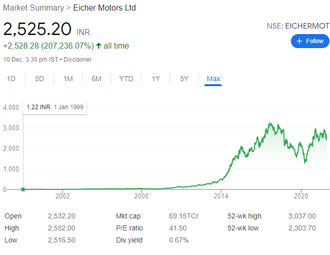Click the plus icon in Follow
Screen dimensions: 330x255
[x=299, y=41]
